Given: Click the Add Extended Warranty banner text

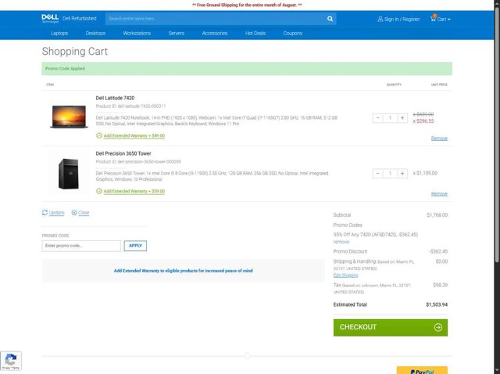Looking at the screenshot, I should tap(184, 271).
